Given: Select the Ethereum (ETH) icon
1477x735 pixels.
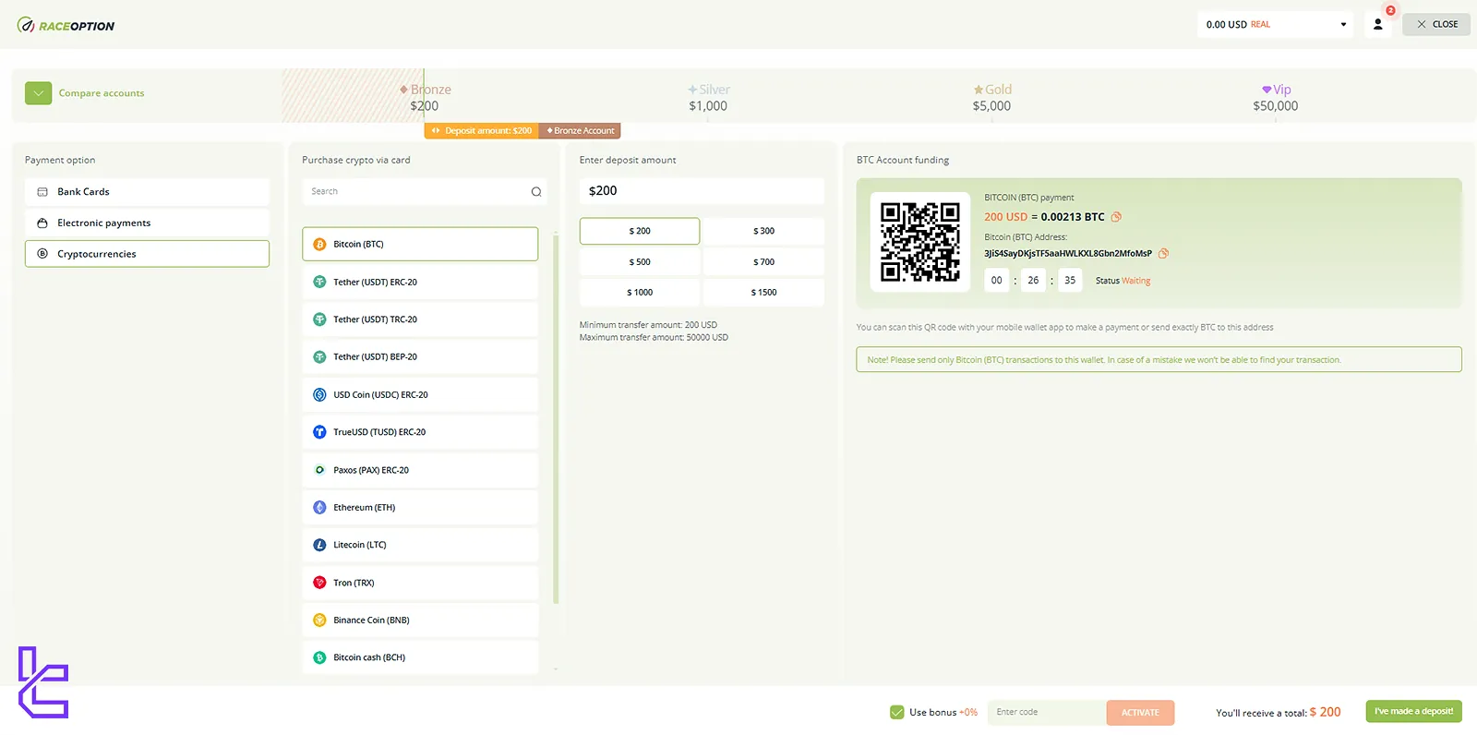Looking at the screenshot, I should (x=319, y=508).
